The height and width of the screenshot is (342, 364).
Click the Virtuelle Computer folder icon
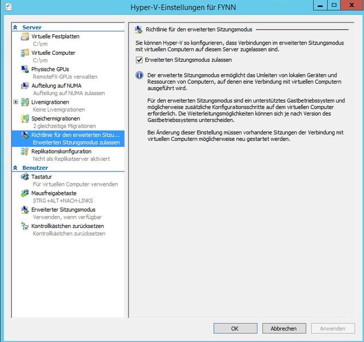tap(25, 53)
